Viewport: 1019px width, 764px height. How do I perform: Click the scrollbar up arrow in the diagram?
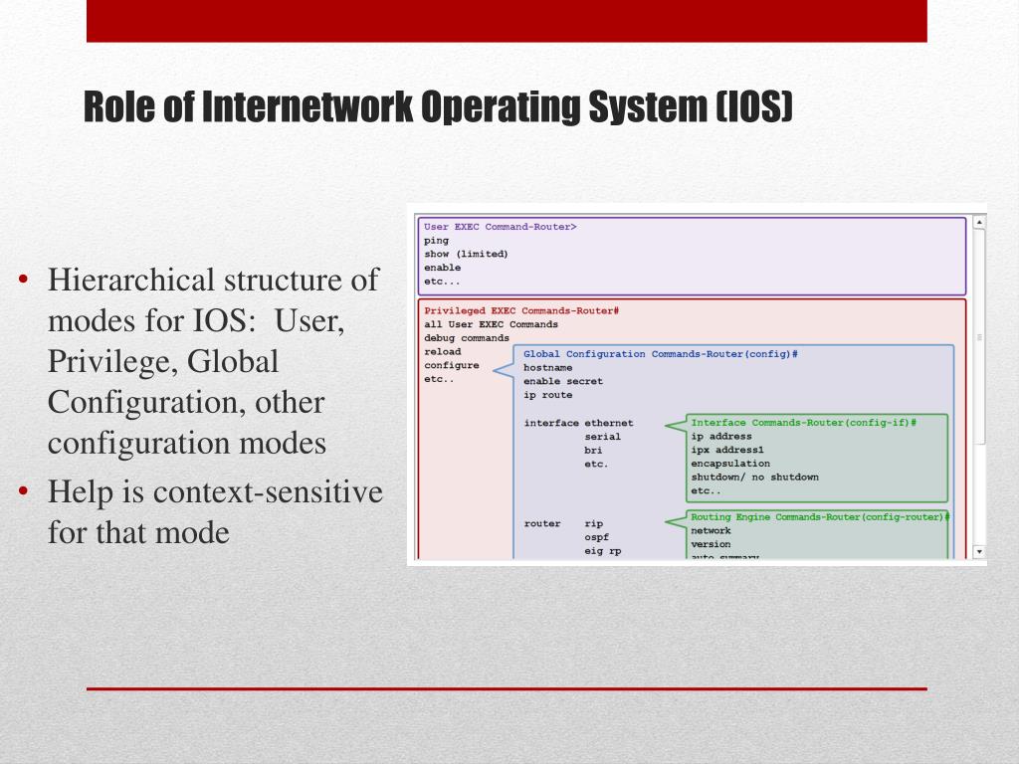979,223
